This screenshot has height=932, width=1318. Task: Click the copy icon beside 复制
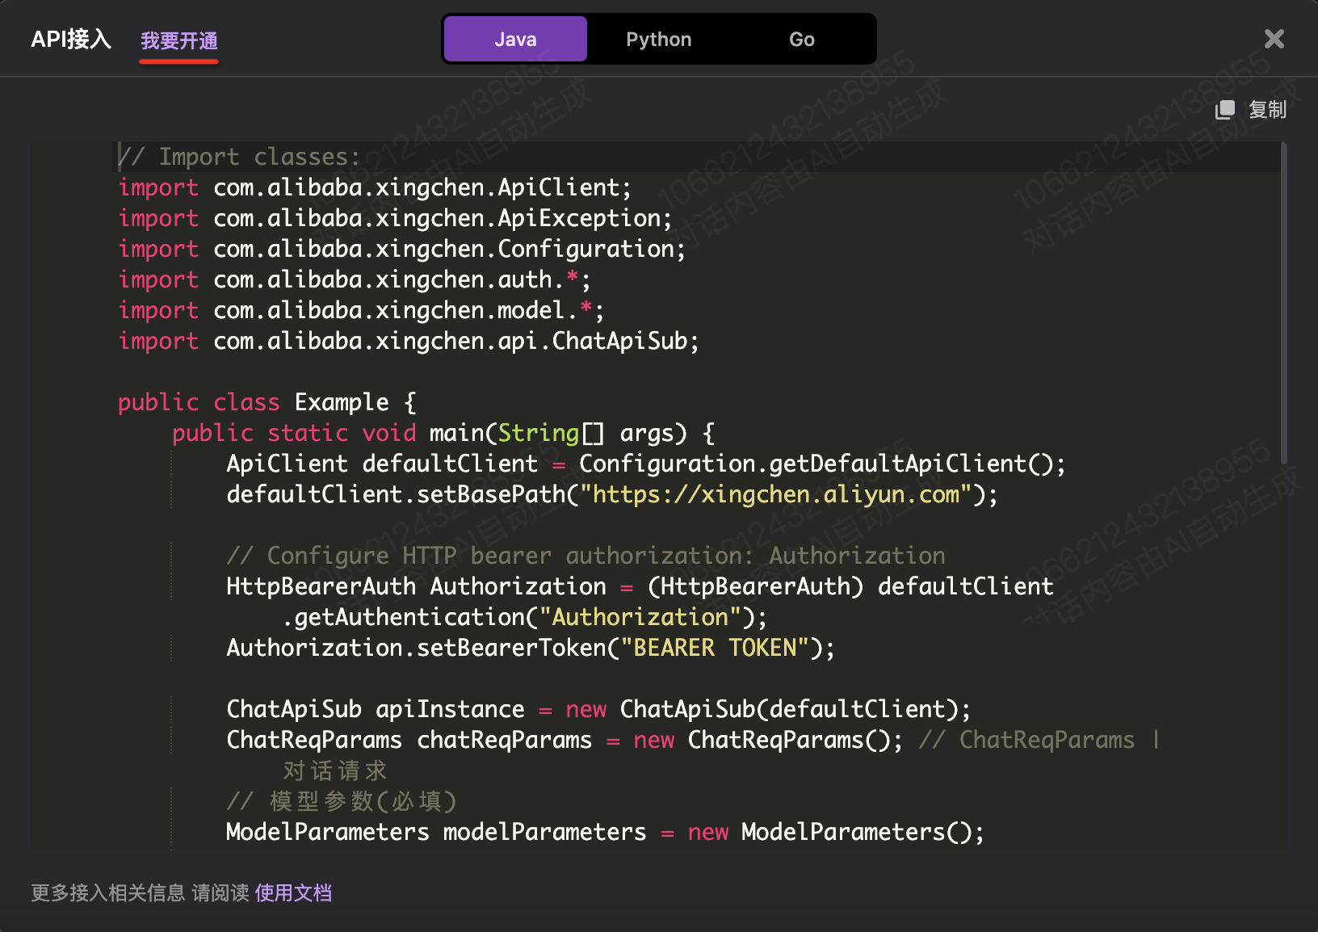pos(1225,110)
